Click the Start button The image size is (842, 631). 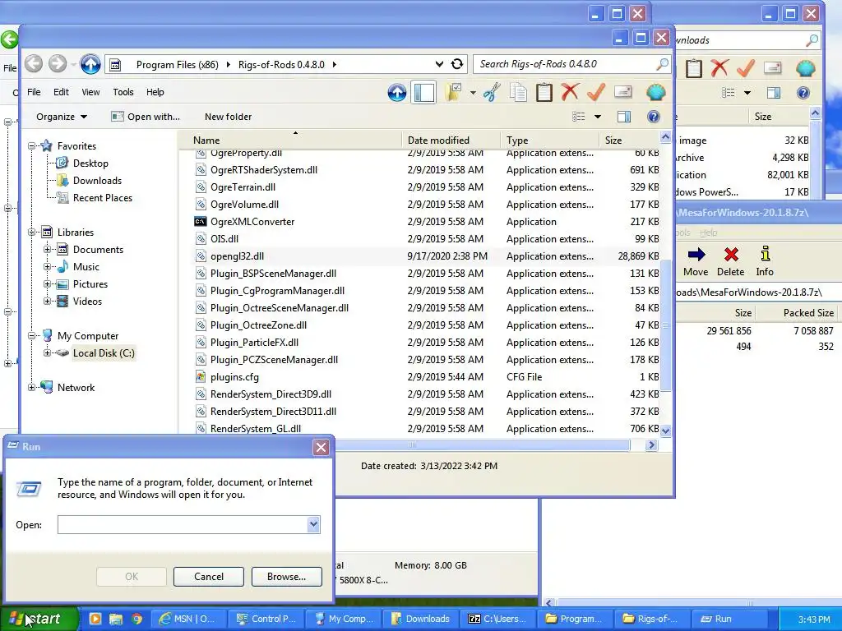tap(39, 619)
